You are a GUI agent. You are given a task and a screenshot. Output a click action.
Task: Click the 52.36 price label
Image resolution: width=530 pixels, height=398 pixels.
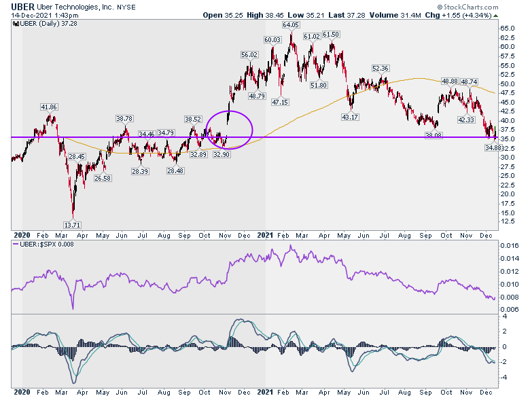381,68
